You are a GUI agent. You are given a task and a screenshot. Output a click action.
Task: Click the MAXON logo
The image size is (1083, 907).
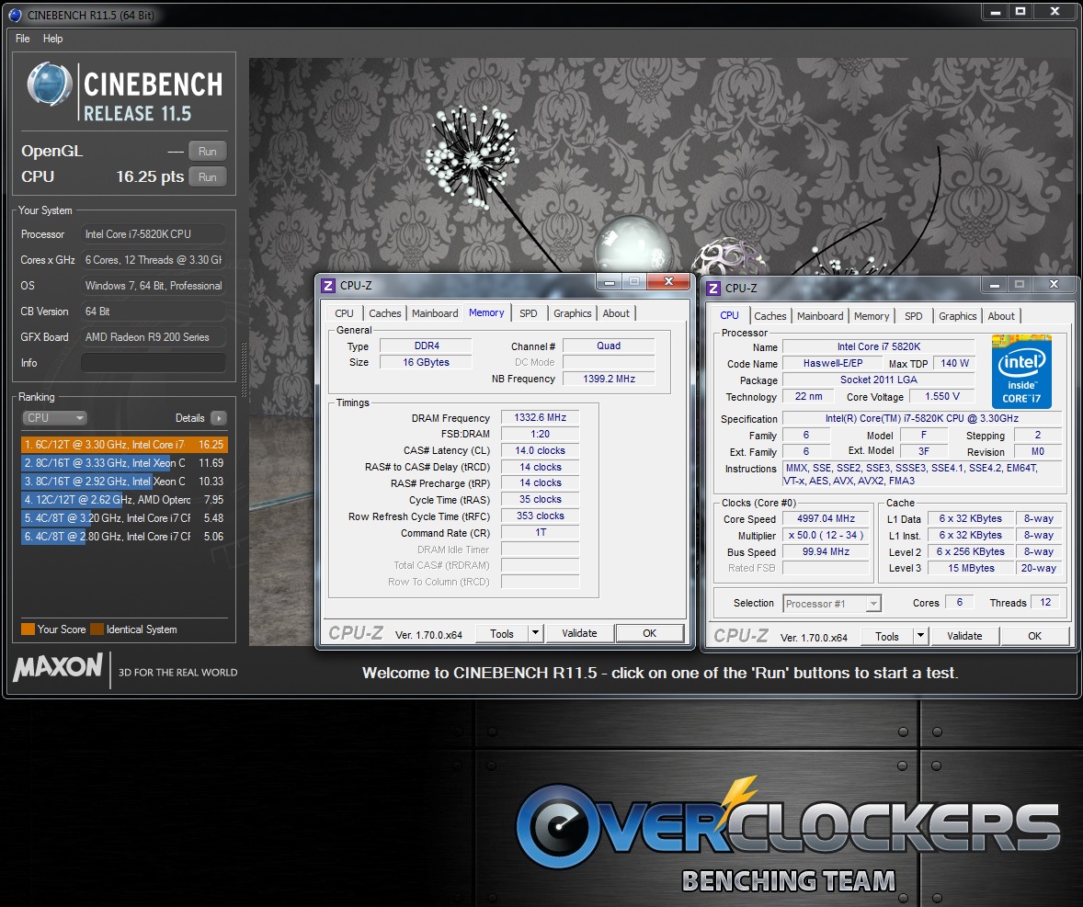pos(58,667)
